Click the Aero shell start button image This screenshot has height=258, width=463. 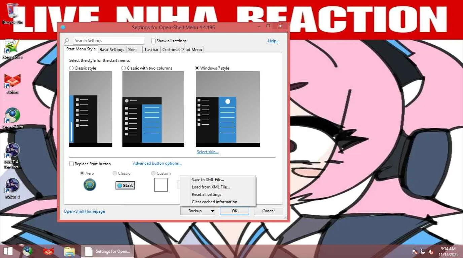pyautogui.click(x=90, y=185)
